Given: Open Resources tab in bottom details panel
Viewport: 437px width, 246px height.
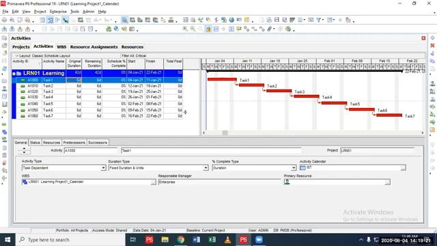Looking at the screenshot, I should tap(52, 143).
